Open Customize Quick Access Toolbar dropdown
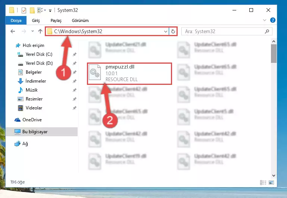Viewport: 287px width, 198px height. 50,10
